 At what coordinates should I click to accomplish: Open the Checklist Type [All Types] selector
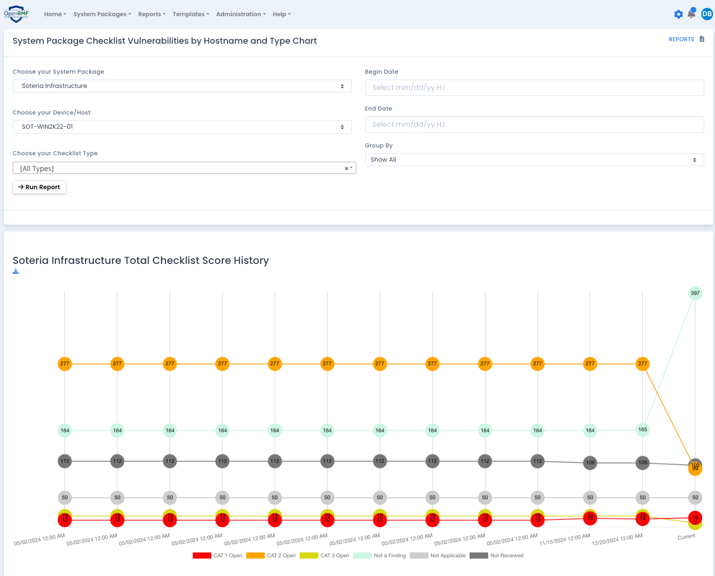tap(184, 168)
